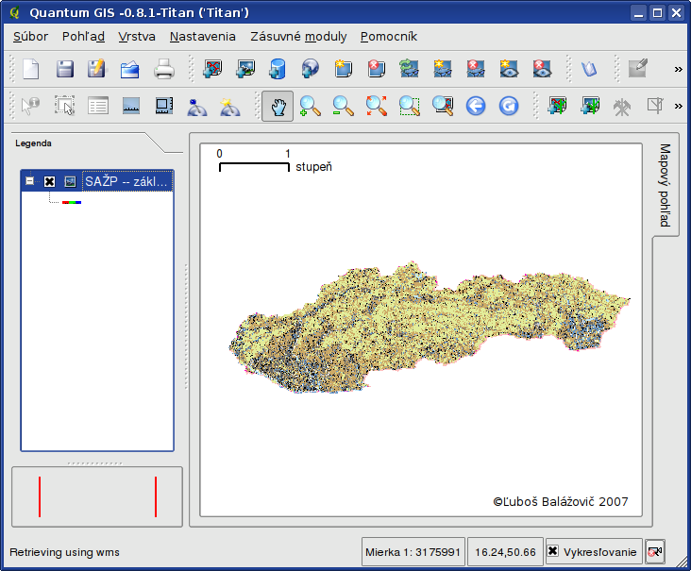Open the Zásuvné moduly menu
The height and width of the screenshot is (571, 691).
(298, 37)
